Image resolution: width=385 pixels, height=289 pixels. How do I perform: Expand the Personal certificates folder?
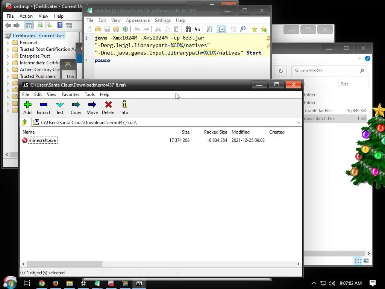[8, 43]
